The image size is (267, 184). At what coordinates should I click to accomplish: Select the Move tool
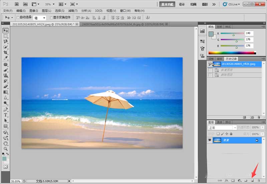[x=6, y=31]
